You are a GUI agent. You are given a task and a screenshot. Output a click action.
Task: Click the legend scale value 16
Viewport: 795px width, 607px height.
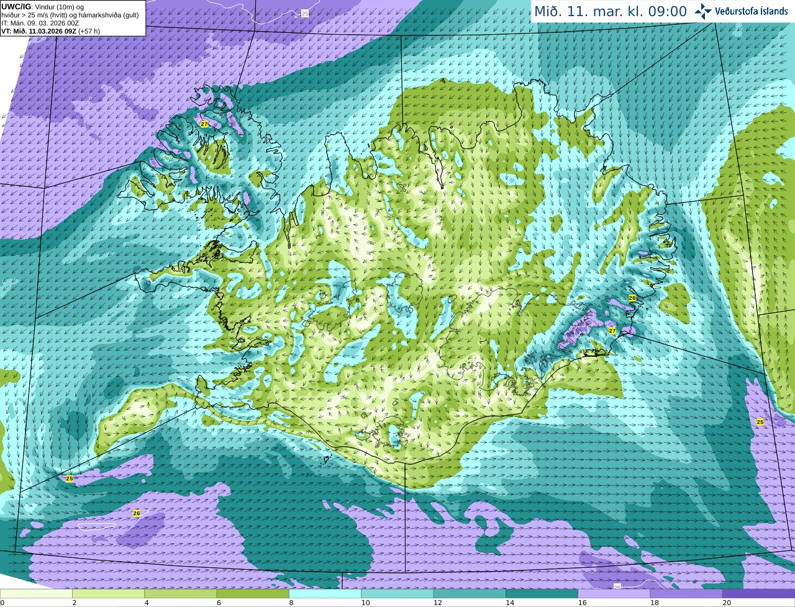(582, 603)
